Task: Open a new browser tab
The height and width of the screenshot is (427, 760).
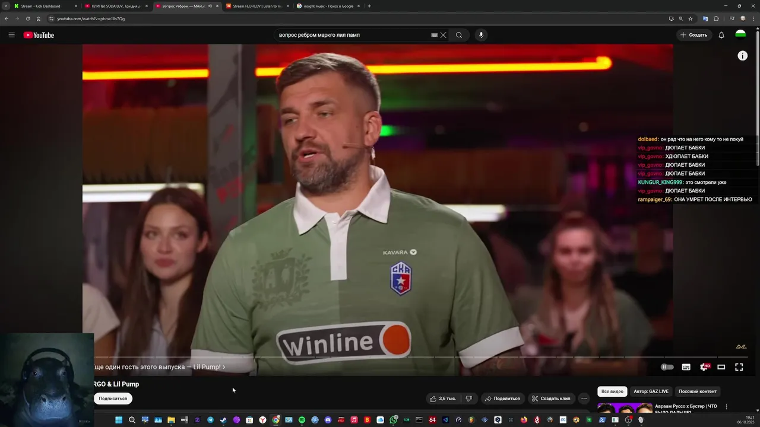Action: 369,6
